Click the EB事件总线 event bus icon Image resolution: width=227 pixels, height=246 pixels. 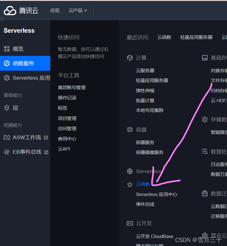click(x=7, y=152)
